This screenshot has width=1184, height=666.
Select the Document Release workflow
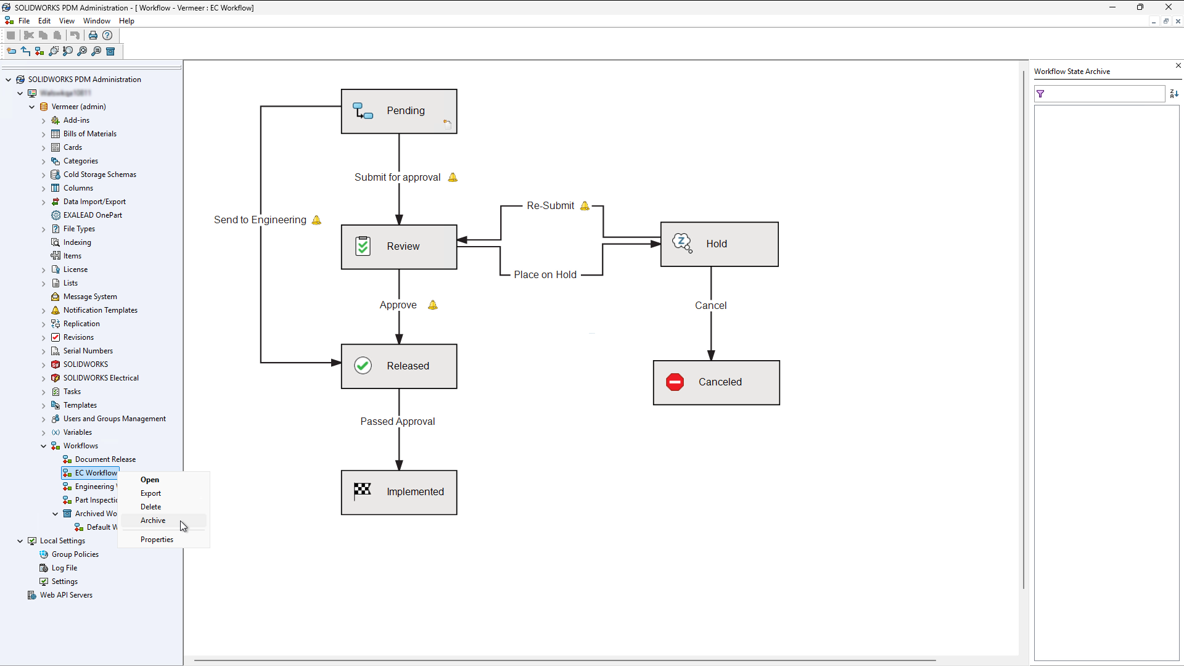(105, 459)
